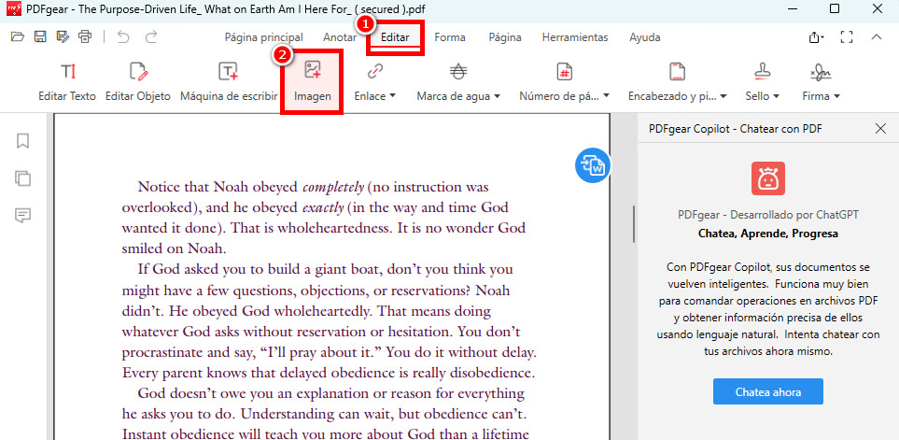The width and height of the screenshot is (899, 440).
Task: Collapse the ribbon with chevron arrow
Action: click(877, 37)
